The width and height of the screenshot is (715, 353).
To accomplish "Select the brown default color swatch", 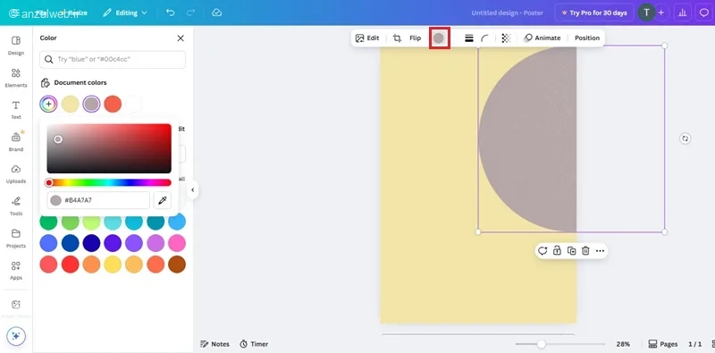I will click(x=177, y=265).
